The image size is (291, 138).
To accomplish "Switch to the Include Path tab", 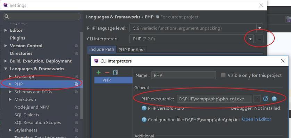I will 102,49.
